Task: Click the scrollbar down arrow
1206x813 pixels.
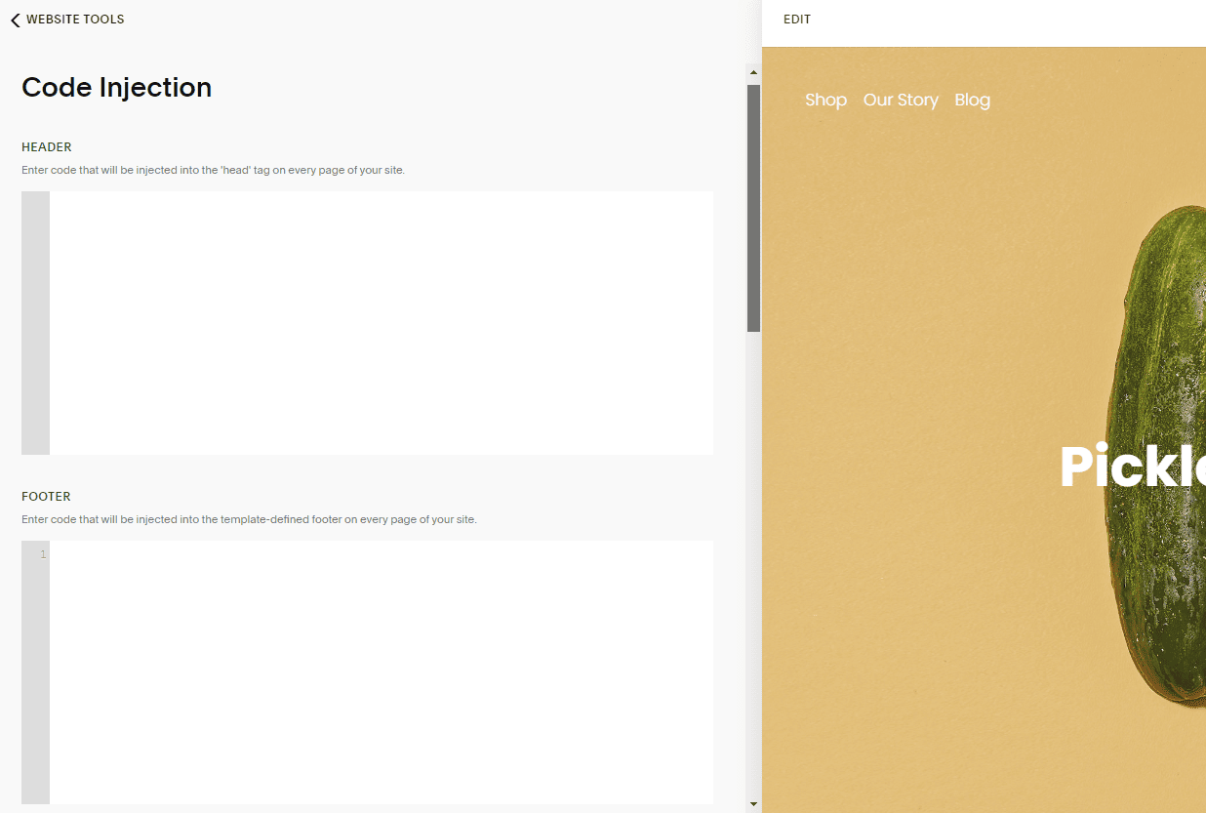Action: click(x=753, y=804)
